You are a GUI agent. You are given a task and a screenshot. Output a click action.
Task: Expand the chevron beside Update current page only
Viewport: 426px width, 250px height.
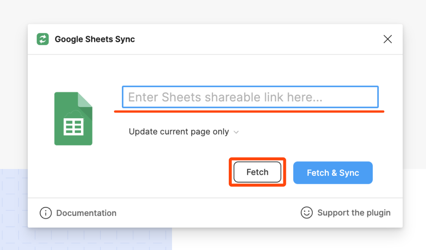coord(236,132)
